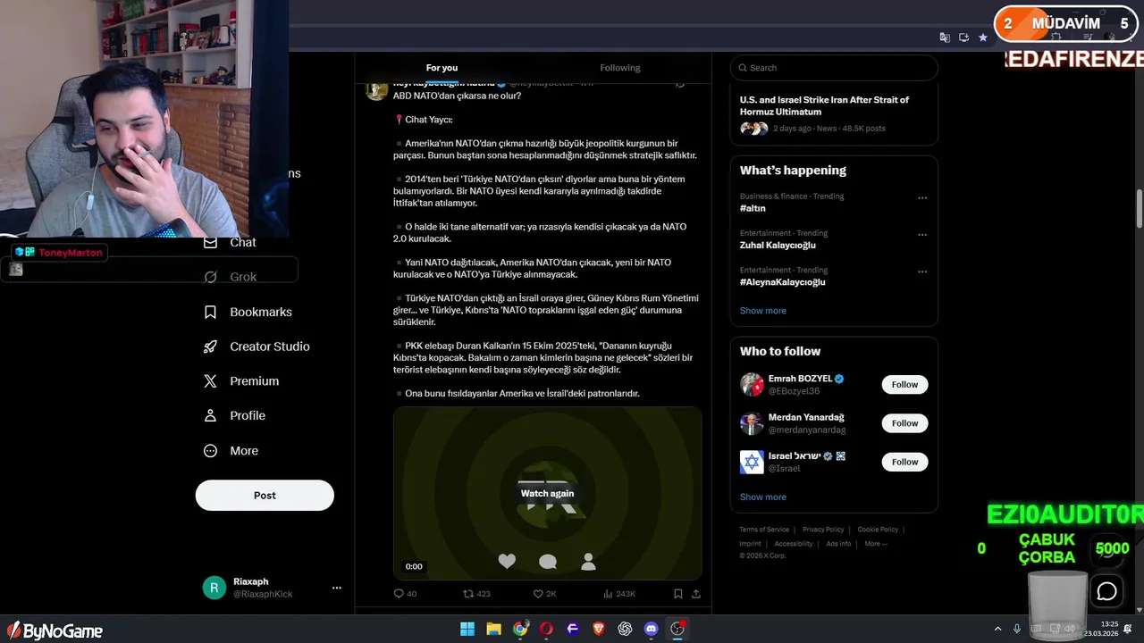Image resolution: width=1144 pixels, height=643 pixels.
Task: Open Bookmarks in the X sidebar
Action: pyautogui.click(x=248, y=312)
